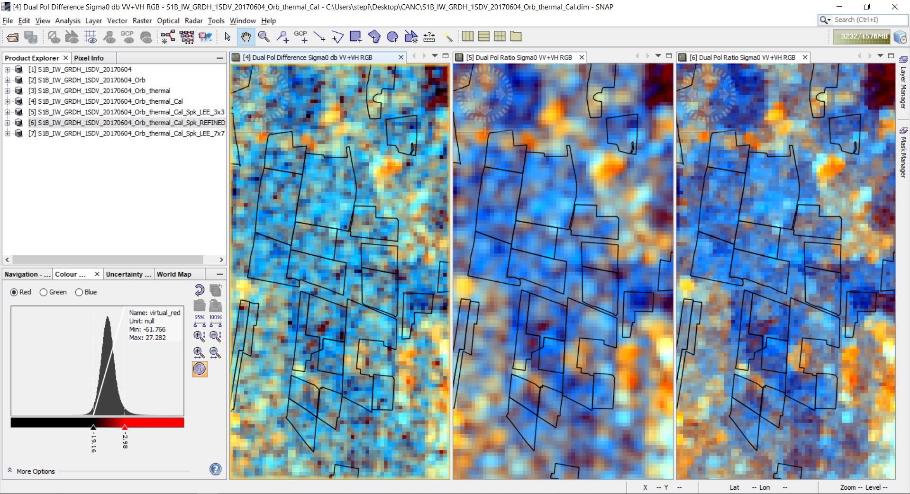The image size is (910, 494).
Task: Select the Red channel radio button
Action: (x=14, y=292)
